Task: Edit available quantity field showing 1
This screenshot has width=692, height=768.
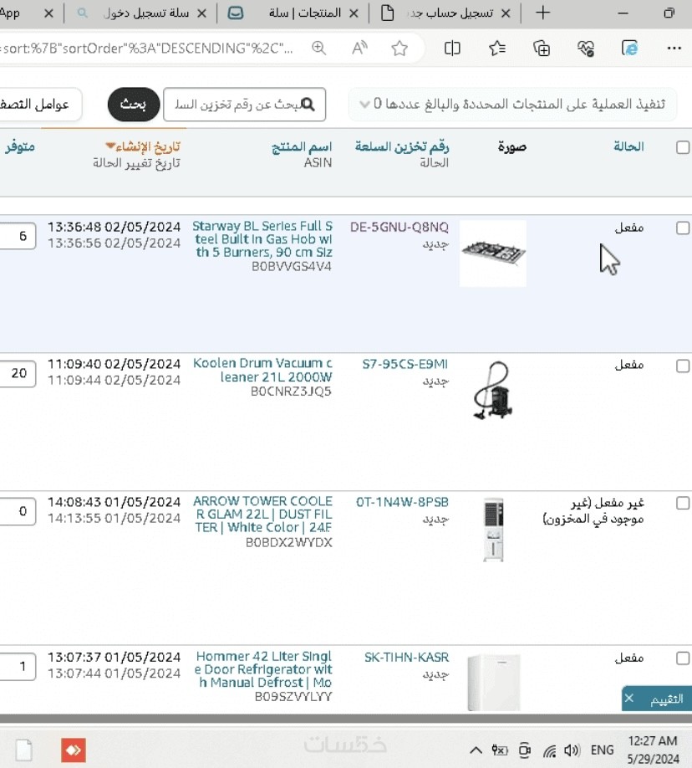Action: 18,667
